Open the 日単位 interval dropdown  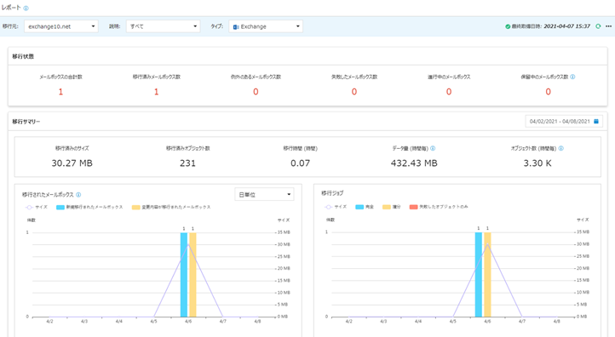tap(264, 194)
